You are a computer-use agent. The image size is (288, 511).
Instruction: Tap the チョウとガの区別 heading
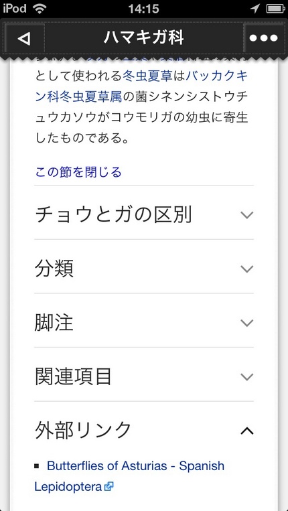click(x=113, y=215)
